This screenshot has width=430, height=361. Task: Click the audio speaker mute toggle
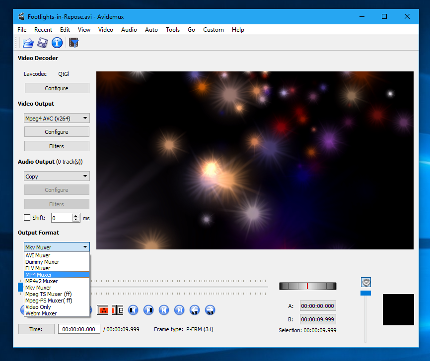pyautogui.click(x=366, y=282)
